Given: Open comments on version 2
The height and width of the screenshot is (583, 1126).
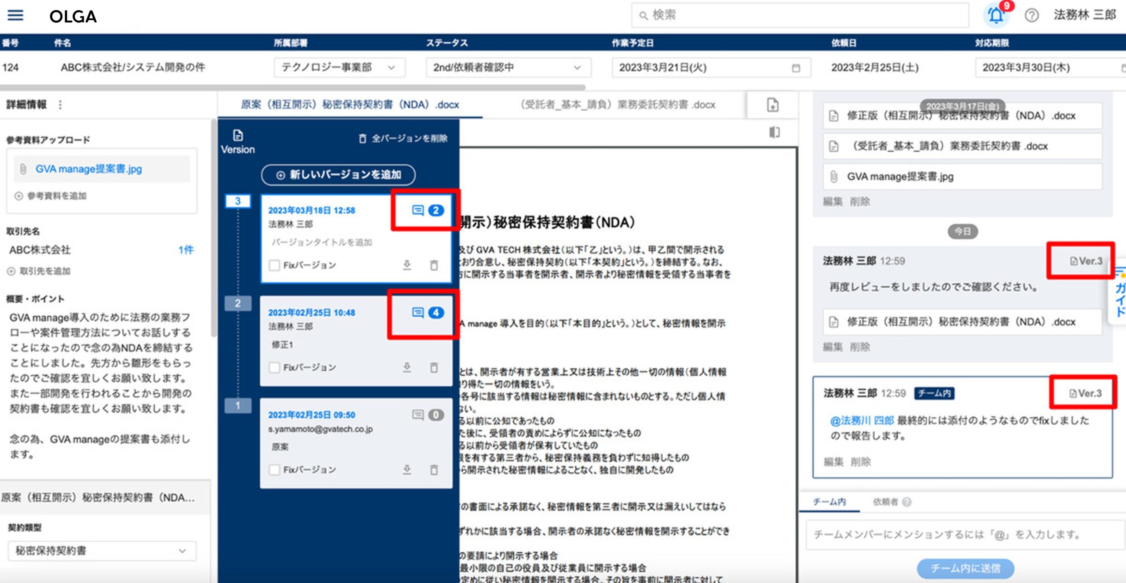Looking at the screenshot, I should pyautogui.click(x=427, y=312).
